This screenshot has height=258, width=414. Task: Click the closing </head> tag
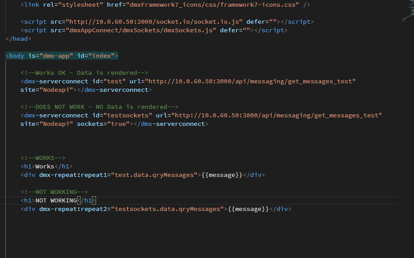18,39
